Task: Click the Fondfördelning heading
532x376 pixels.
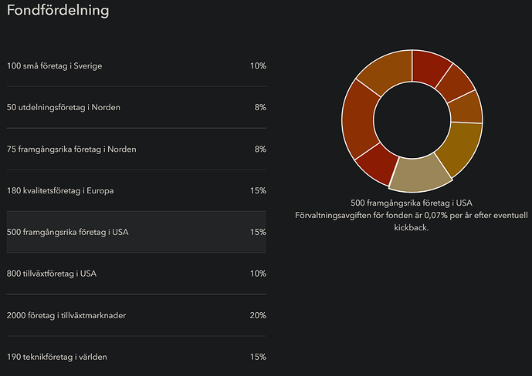Action: 58,11
